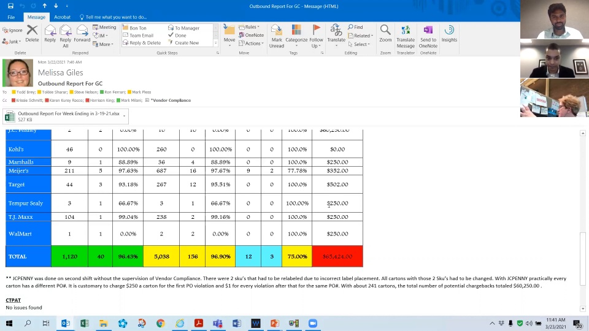Open Melissa Giles' contact photo

coord(18,73)
